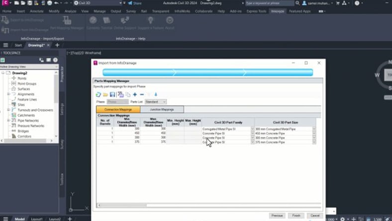Click the Plot printer icon in quick access toolbar
The width and height of the screenshot is (392, 221).
[50, 3]
